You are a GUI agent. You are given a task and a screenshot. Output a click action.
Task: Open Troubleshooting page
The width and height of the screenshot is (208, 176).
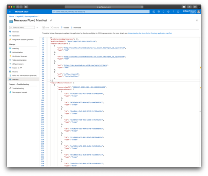(18, 88)
